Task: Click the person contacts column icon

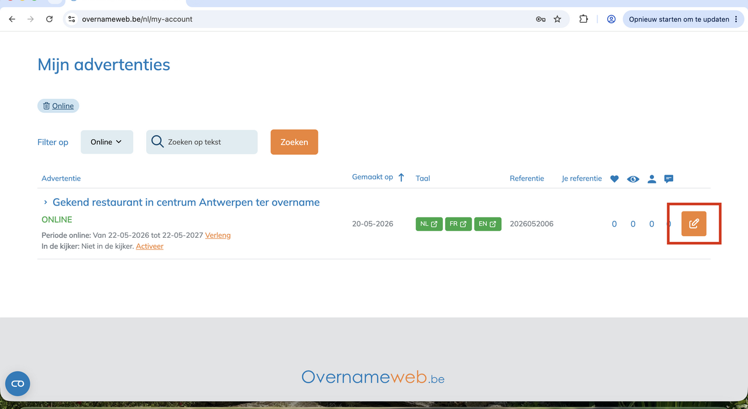Action: coord(652,179)
